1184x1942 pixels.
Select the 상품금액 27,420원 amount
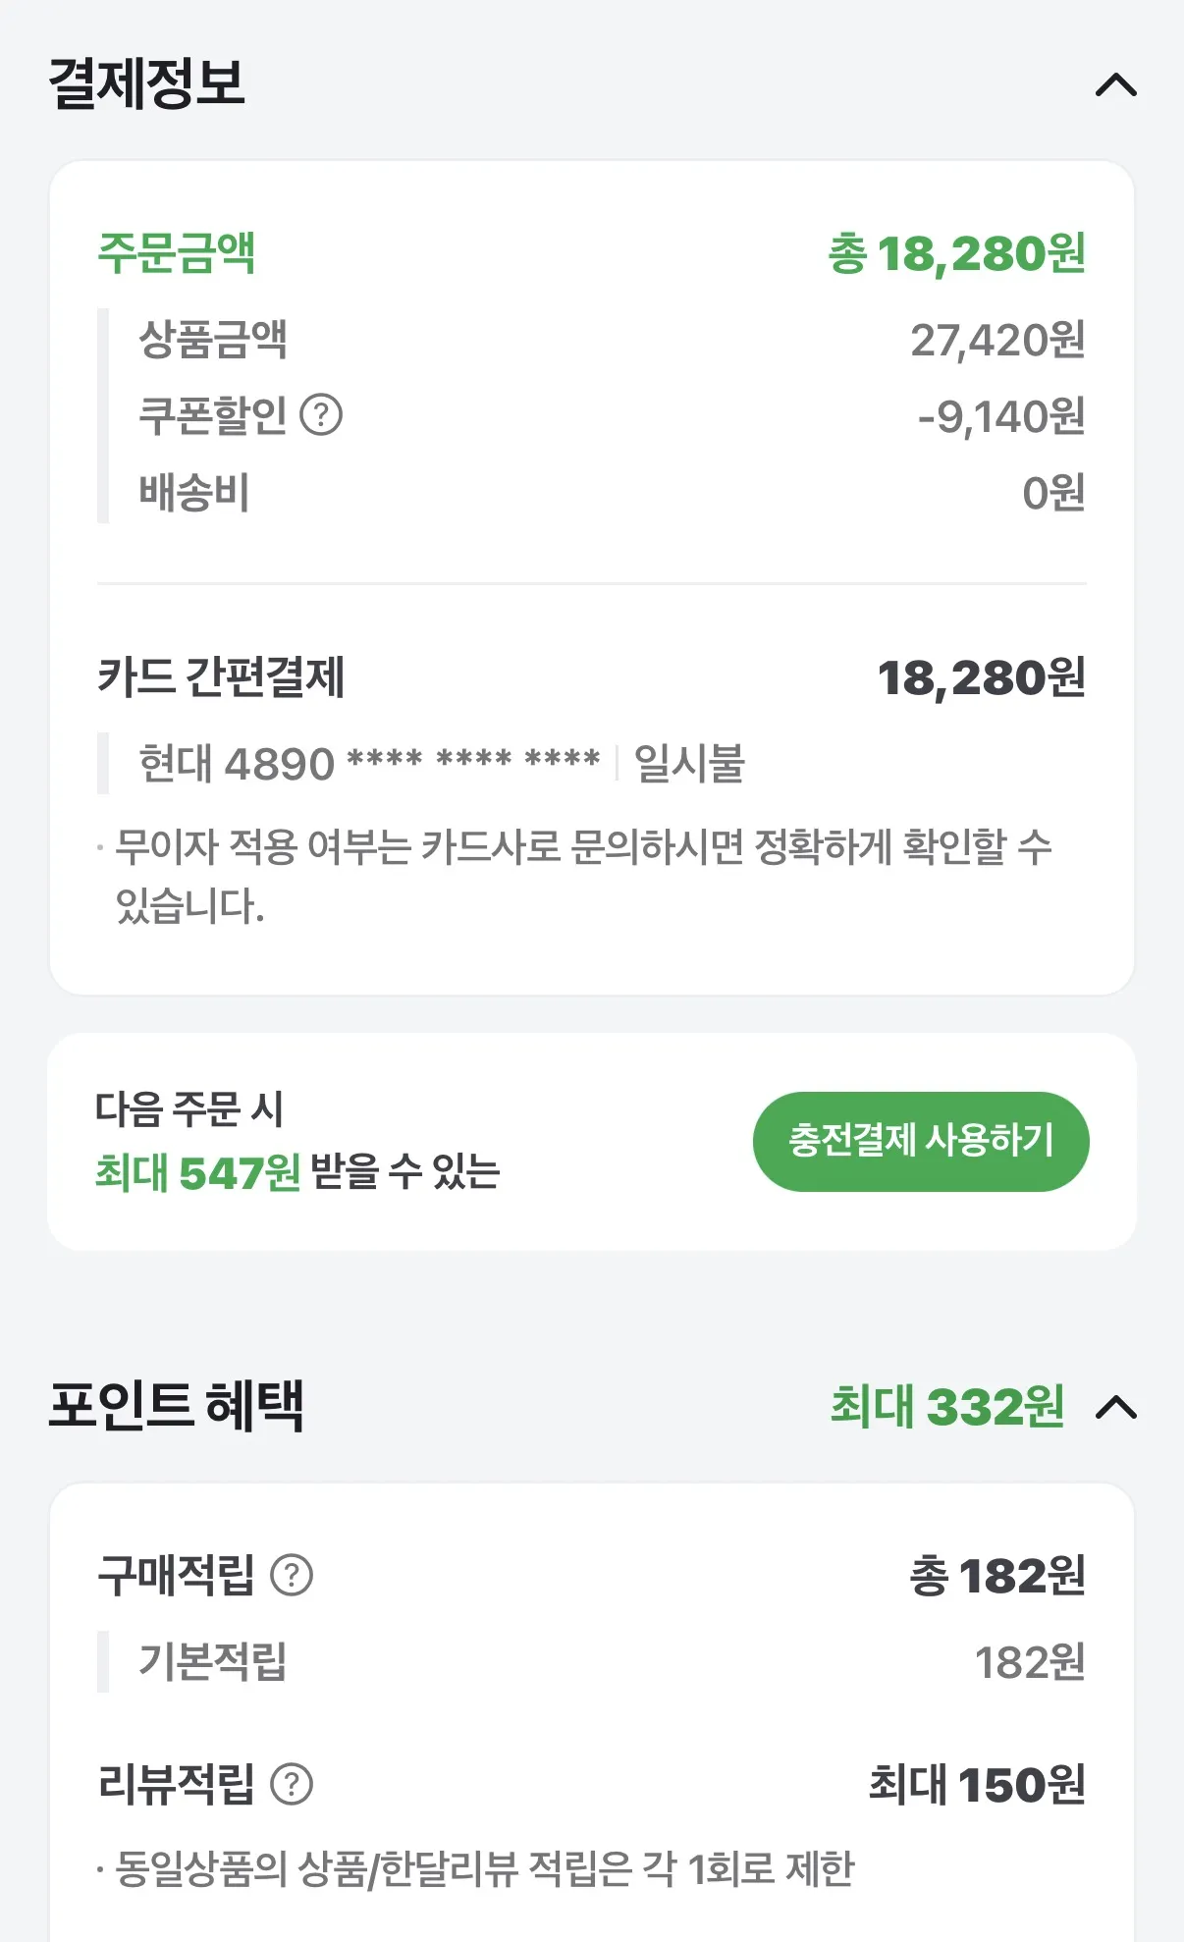coord(996,340)
